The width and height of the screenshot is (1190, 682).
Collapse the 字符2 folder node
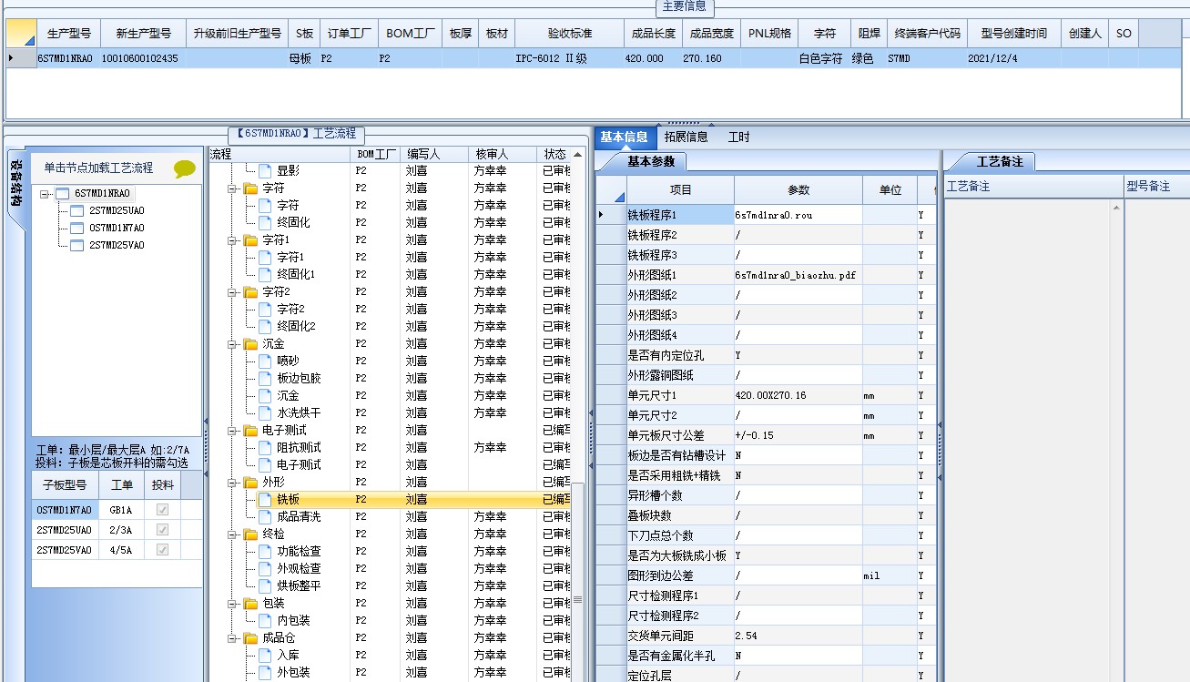click(x=234, y=292)
